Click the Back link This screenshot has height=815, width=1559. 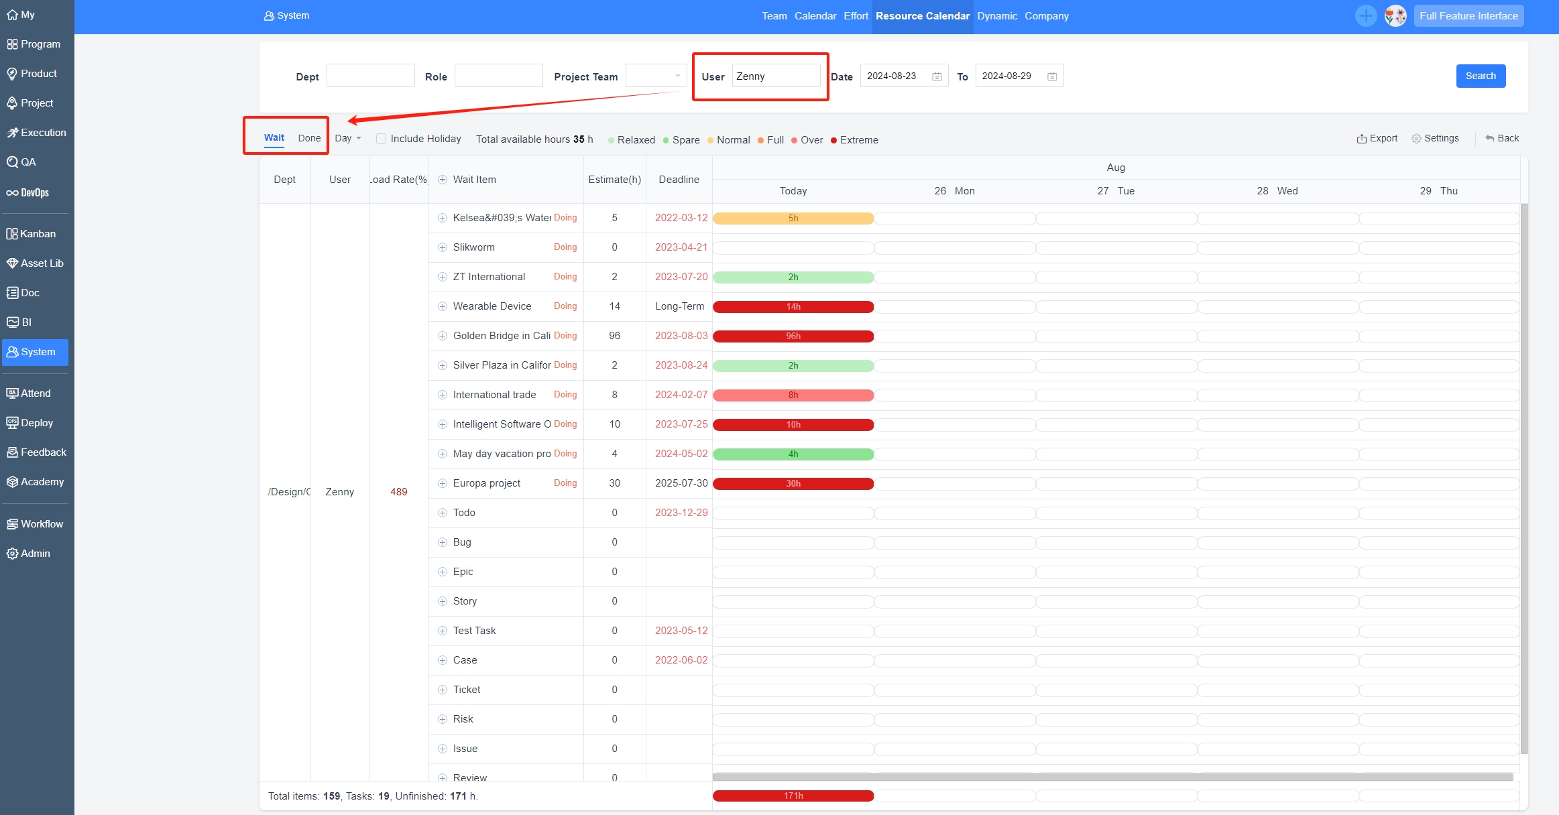click(1502, 138)
